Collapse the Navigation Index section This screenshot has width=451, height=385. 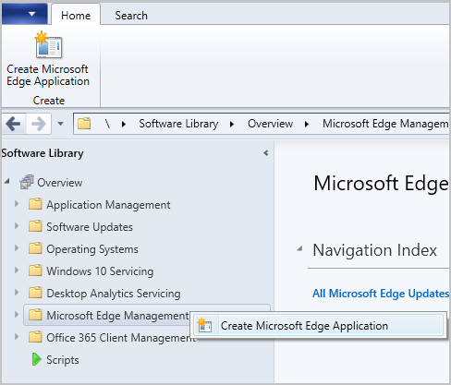coord(299,248)
